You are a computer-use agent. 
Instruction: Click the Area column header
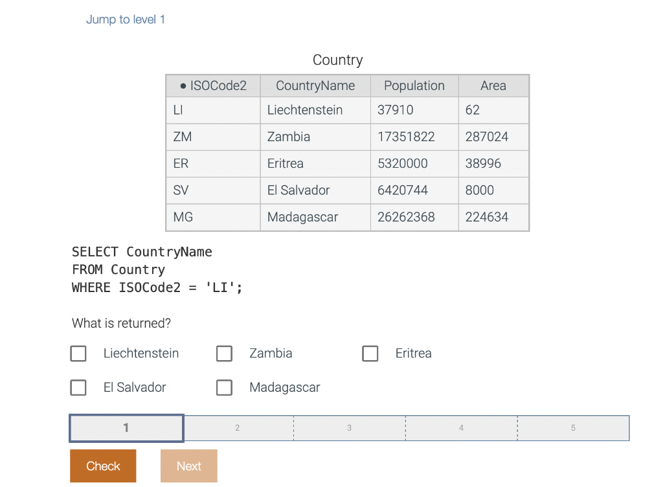coord(493,85)
